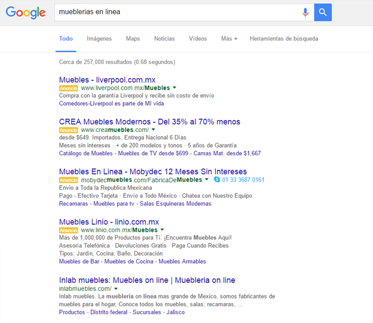Click 'Compra con la garantía Liverpool' description
Screen dimensions: 373x323
tap(136, 96)
